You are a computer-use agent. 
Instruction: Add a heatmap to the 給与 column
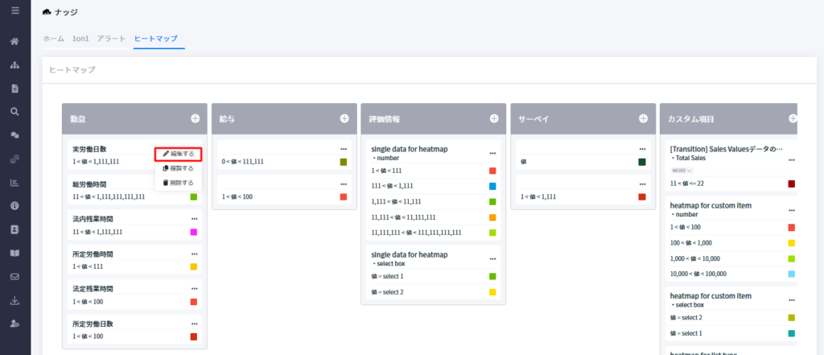coord(344,119)
